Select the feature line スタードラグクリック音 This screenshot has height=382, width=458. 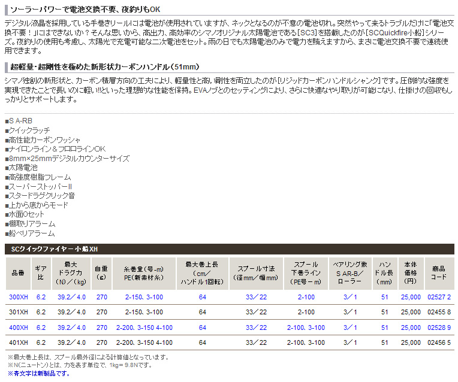pyautogui.click(x=40, y=196)
